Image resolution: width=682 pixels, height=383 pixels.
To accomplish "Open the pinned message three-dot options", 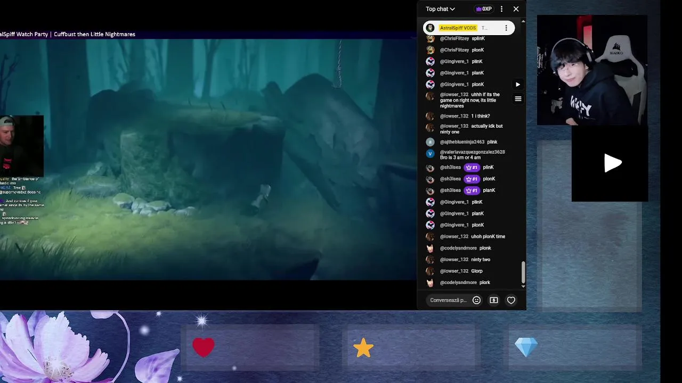I will pos(506,28).
